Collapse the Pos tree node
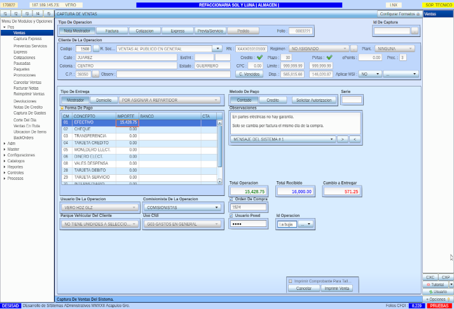This screenshot has width=454, height=309. click(x=4, y=27)
